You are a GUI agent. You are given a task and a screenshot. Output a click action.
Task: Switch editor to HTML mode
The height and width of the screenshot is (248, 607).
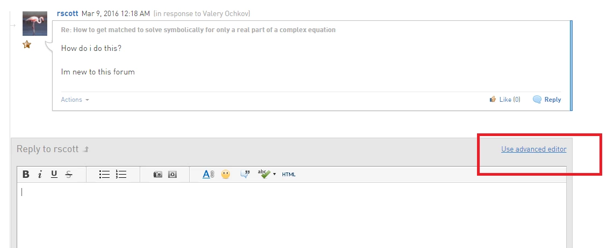(x=289, y=175)
